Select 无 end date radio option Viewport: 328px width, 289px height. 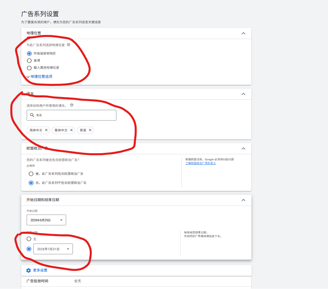[x=29, y=239]
